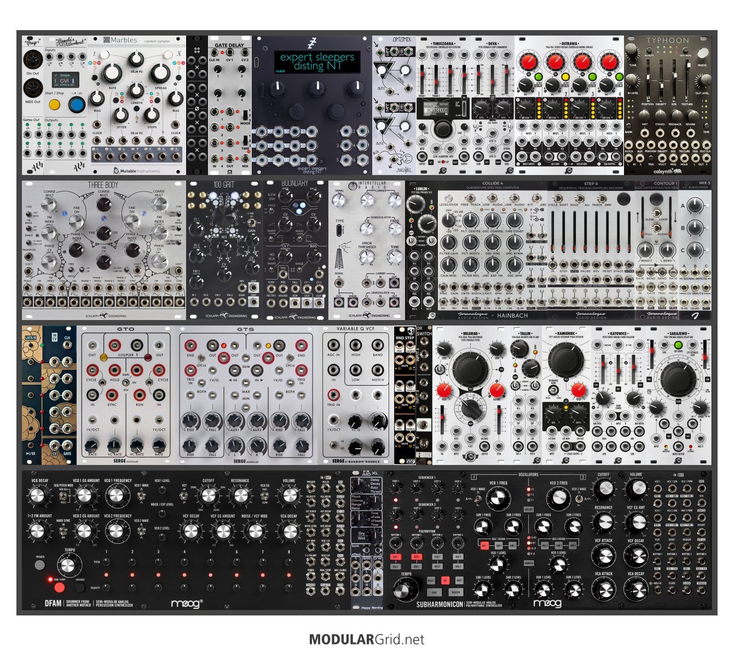Click the CUTOFF knob on DFAM

209,496
